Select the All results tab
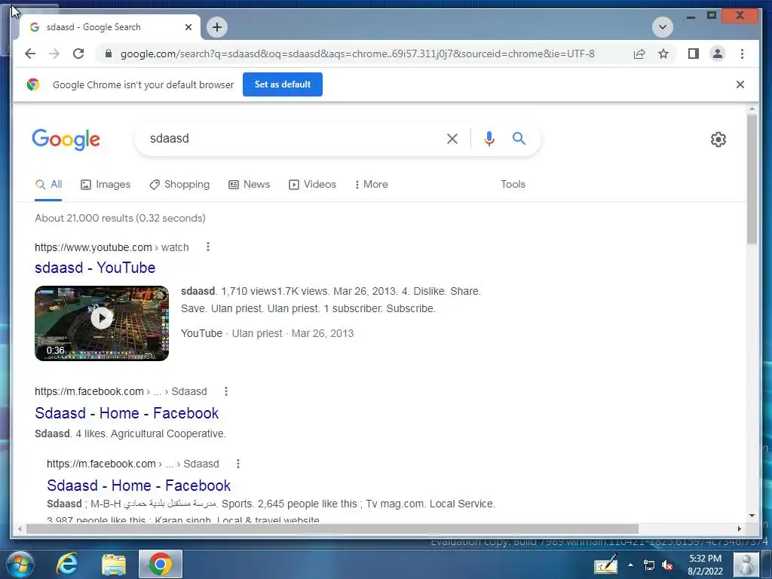This screenshot has height=579, width=772. [49, 185]
